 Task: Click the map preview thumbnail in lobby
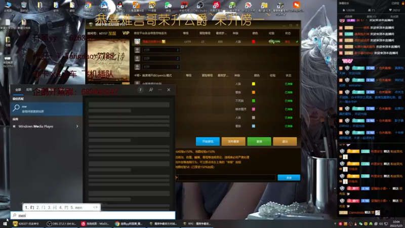108,60
